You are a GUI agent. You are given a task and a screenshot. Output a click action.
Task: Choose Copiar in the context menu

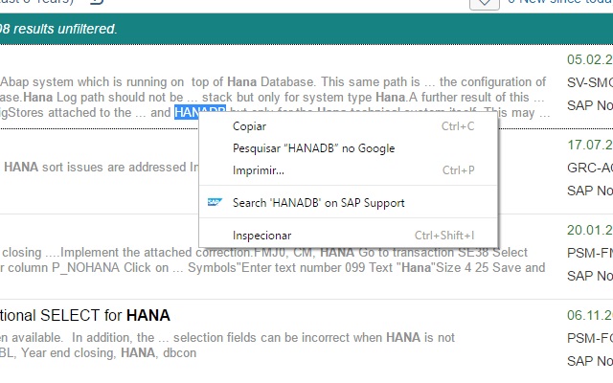coord(349,126)
